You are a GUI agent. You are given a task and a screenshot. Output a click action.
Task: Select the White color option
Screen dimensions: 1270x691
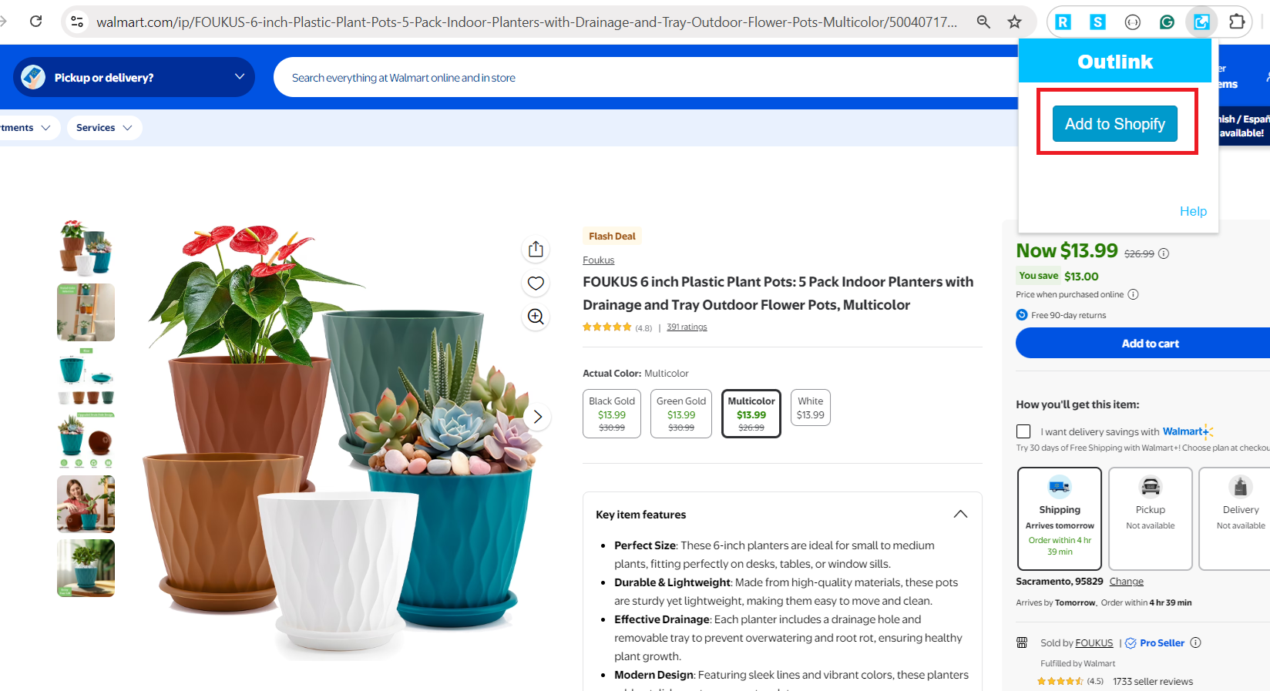(811, 408)
